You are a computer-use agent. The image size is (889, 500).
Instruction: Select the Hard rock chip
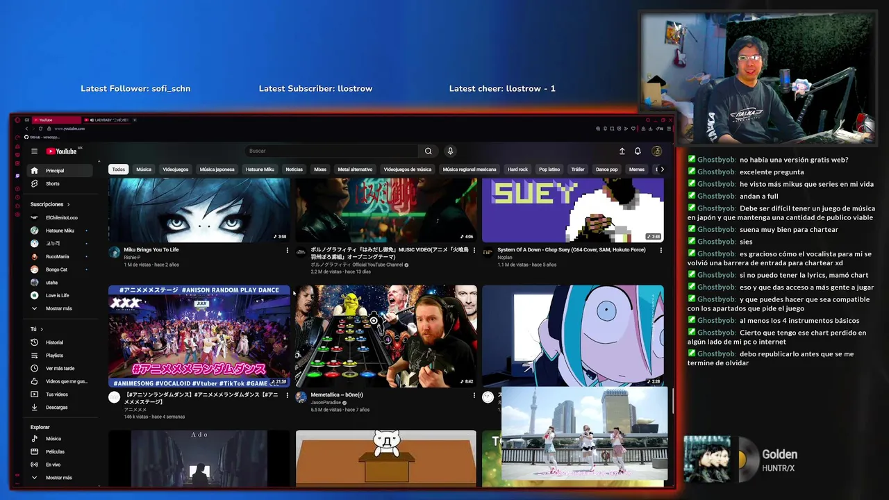coord(517,169)
